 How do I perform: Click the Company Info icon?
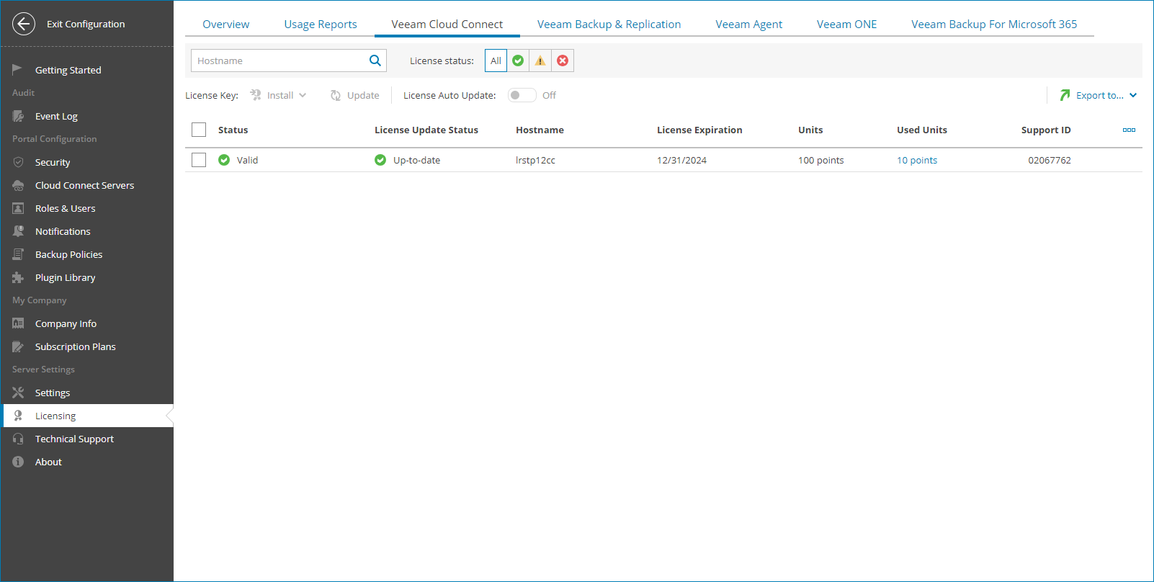(x=18, y=323)
